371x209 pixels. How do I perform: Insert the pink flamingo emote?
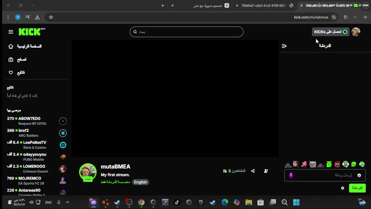pyautogui.click(x=304, y=165)
